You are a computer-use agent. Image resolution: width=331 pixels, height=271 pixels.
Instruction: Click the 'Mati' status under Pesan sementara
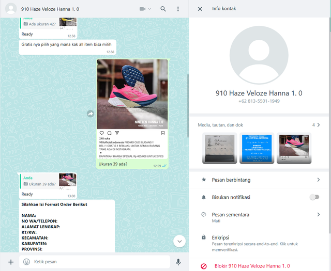[x=216, y=221]
